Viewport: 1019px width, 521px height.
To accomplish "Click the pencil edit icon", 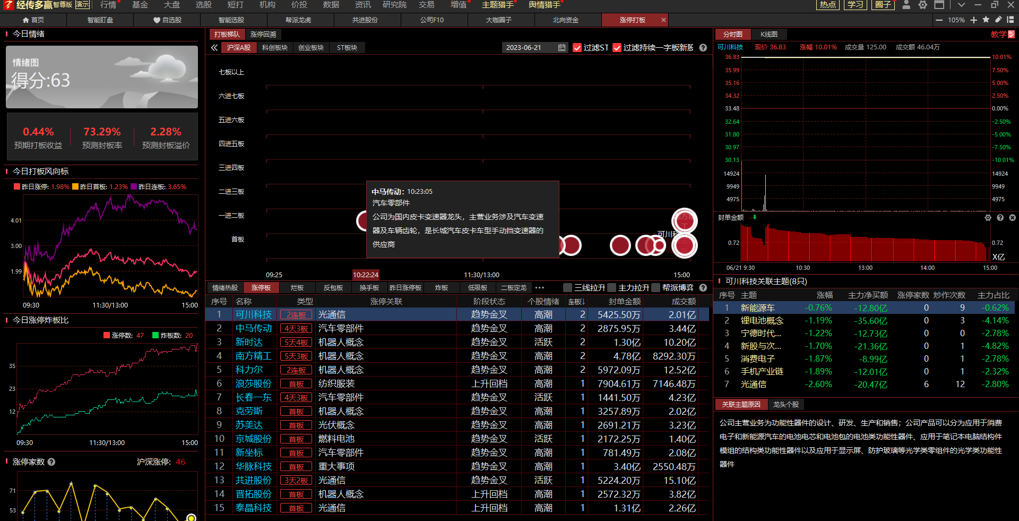I will 998,20.
